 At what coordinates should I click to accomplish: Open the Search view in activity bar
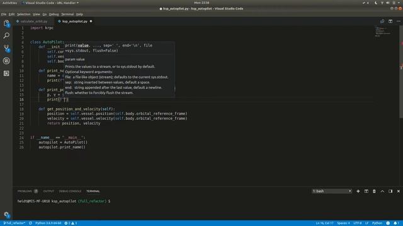tap(6, 35)
